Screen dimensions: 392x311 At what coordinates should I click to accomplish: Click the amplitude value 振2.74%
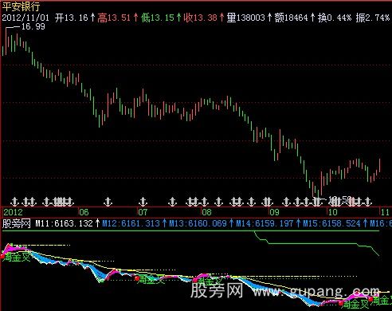point(373,18)
